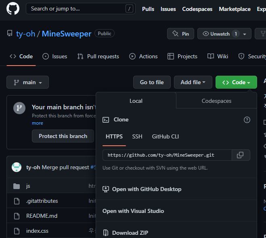Screen dimensions: 266x238
Task: Go to Codespaces in the top navigation
Action: [197, 9]
